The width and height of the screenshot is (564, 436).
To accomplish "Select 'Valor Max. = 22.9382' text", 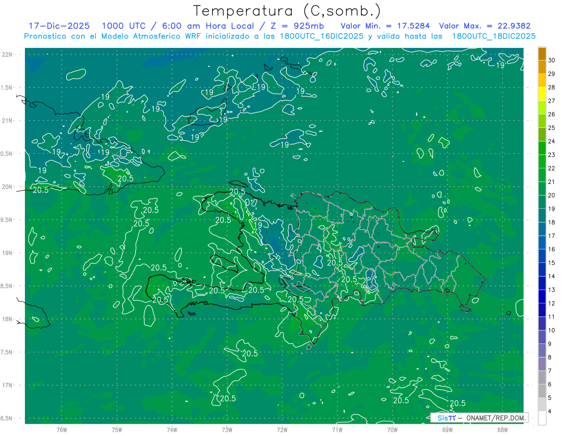I will 485,26.
